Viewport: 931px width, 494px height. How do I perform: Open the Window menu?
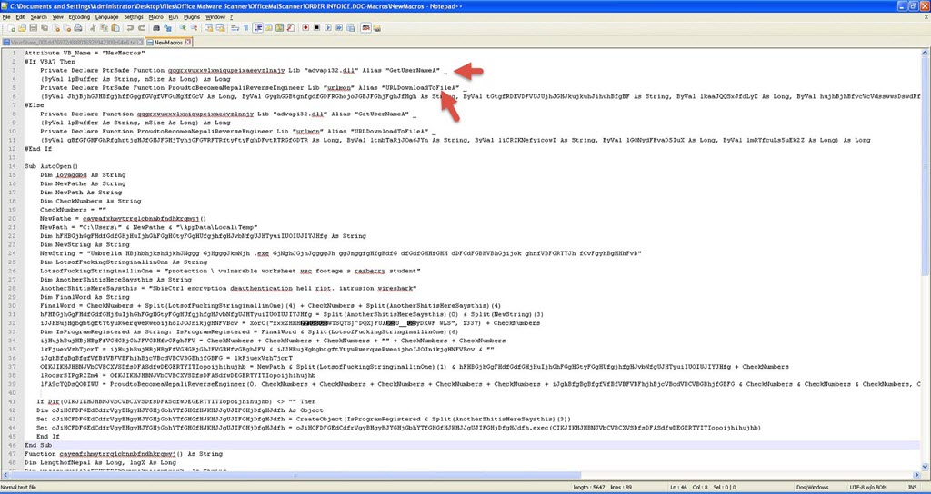click(215, 17)
